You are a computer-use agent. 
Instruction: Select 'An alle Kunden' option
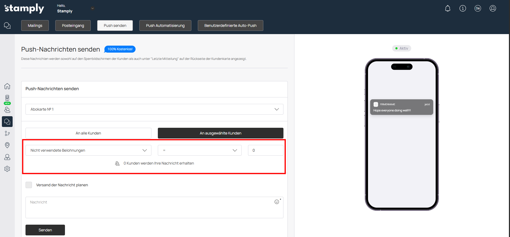[88, 133]
